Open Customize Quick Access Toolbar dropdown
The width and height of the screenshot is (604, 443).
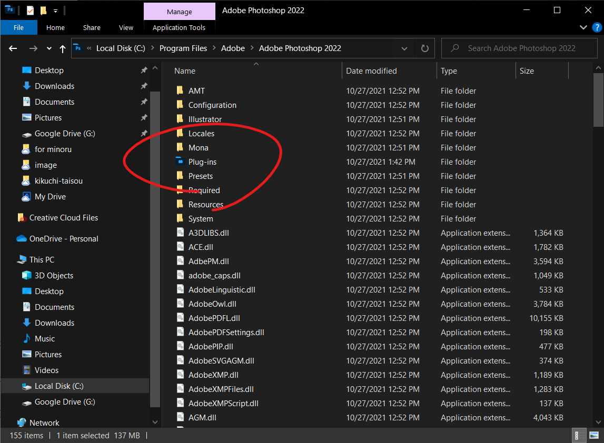[x=55, y=11]
